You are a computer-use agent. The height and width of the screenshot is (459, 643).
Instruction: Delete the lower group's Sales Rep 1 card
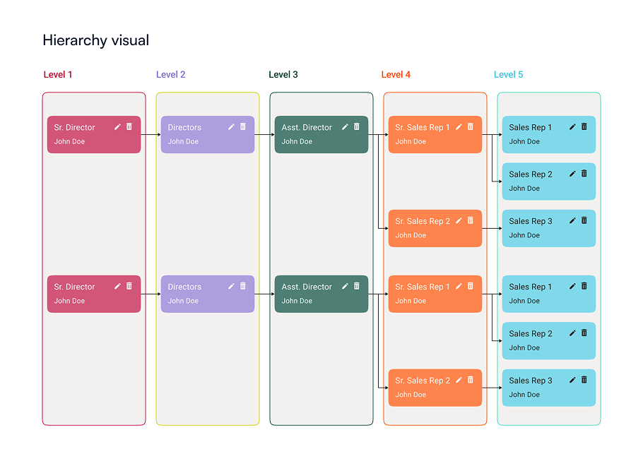[x=584, y=286]
